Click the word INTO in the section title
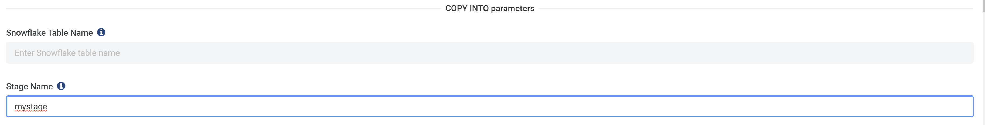This screenshot has width=985, height=125. click(x=479, y=8)
